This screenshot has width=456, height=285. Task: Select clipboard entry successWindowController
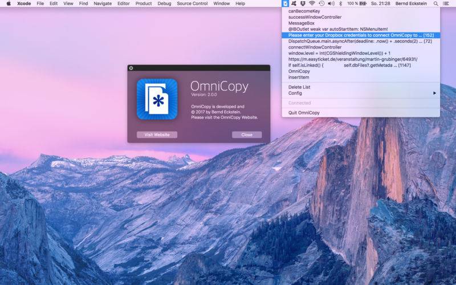click(361, 17)
